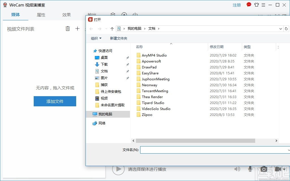The image size is (290, 181).
Task: Select 桌面 in the sidebar
Action: tap(104, 57)
